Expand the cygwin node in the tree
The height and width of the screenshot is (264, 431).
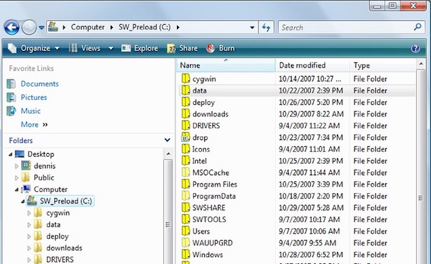pyautogui.click(x=29, y=213)
